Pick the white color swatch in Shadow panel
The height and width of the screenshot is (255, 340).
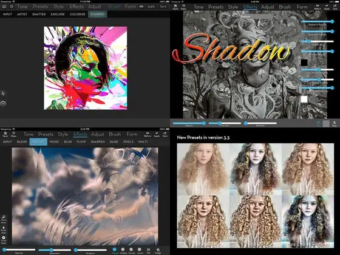[x=304, y=100]
